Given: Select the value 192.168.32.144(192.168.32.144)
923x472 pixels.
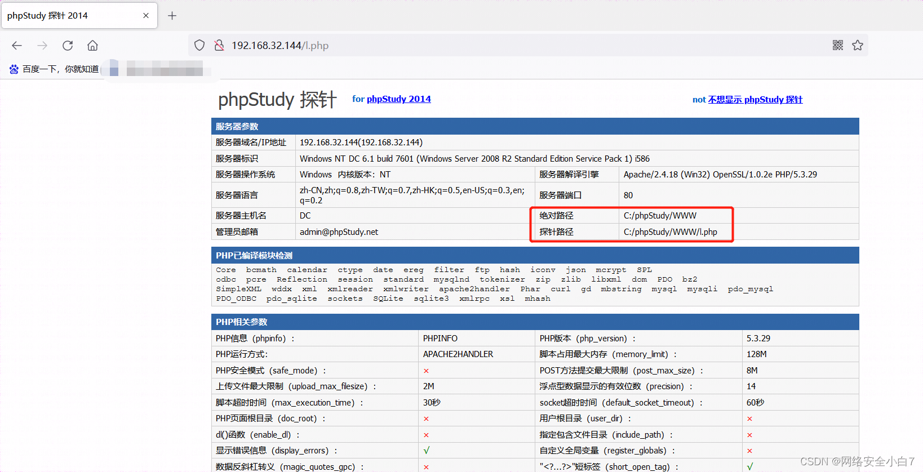Looking at the screenshot, I should (x=361, y=143).
